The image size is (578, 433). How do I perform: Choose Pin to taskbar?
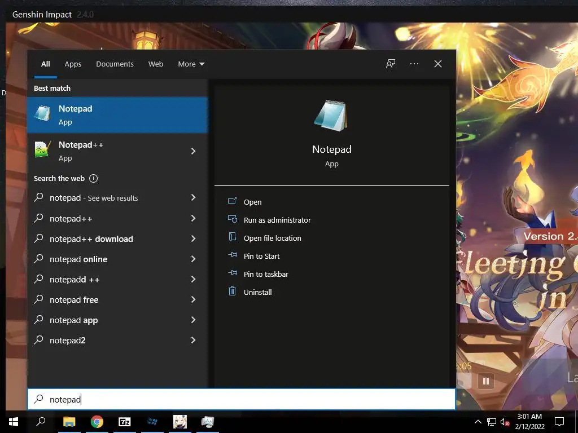tap(266, 275)
